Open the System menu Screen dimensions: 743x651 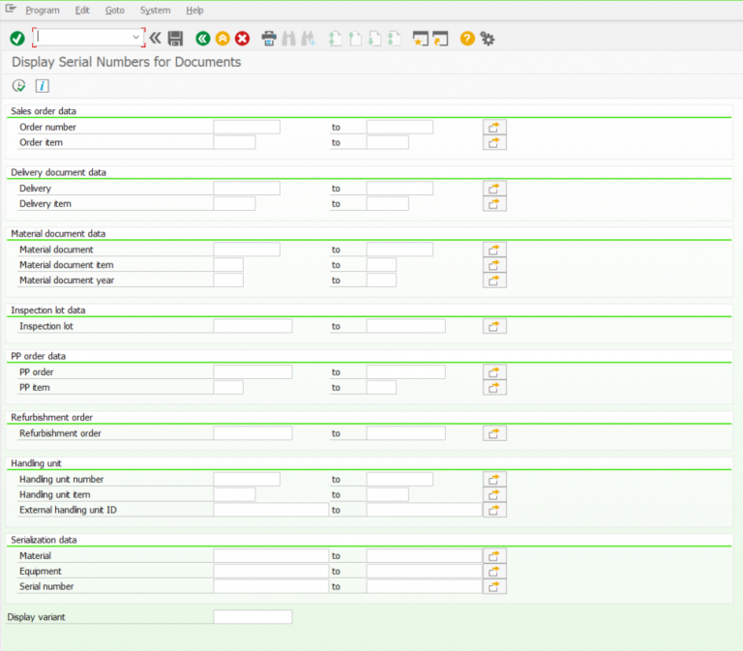(155, 10)
